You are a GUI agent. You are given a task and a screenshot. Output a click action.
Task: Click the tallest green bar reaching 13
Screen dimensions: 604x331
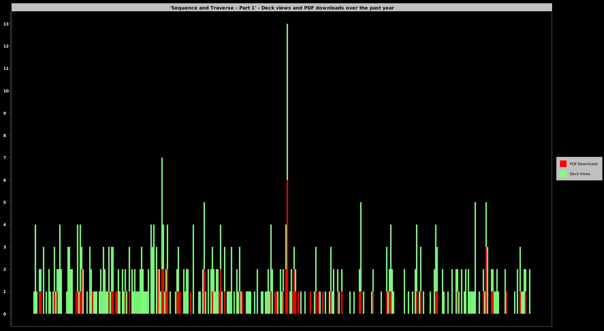pyautogui.click(x=287, y=102)
